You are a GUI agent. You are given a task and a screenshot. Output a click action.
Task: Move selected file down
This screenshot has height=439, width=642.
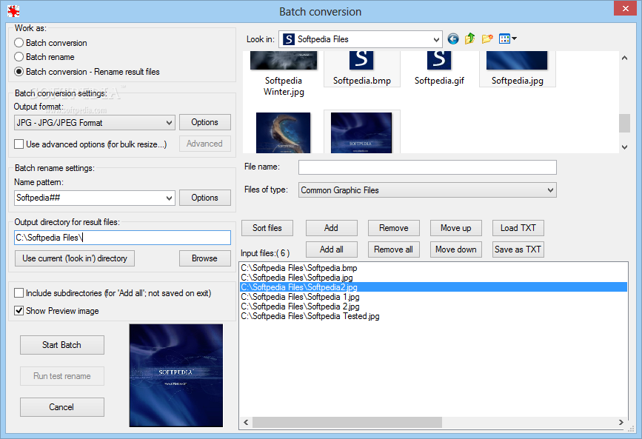pos(455,249)
